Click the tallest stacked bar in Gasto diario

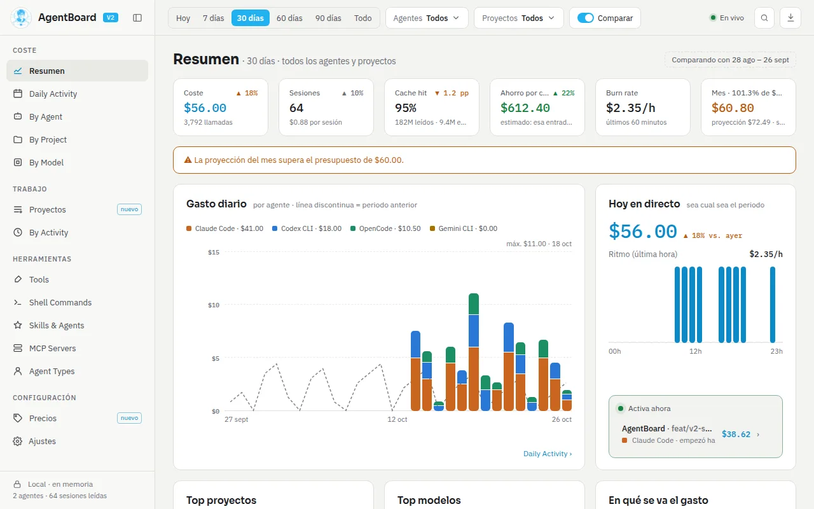(x=474, y=352)
